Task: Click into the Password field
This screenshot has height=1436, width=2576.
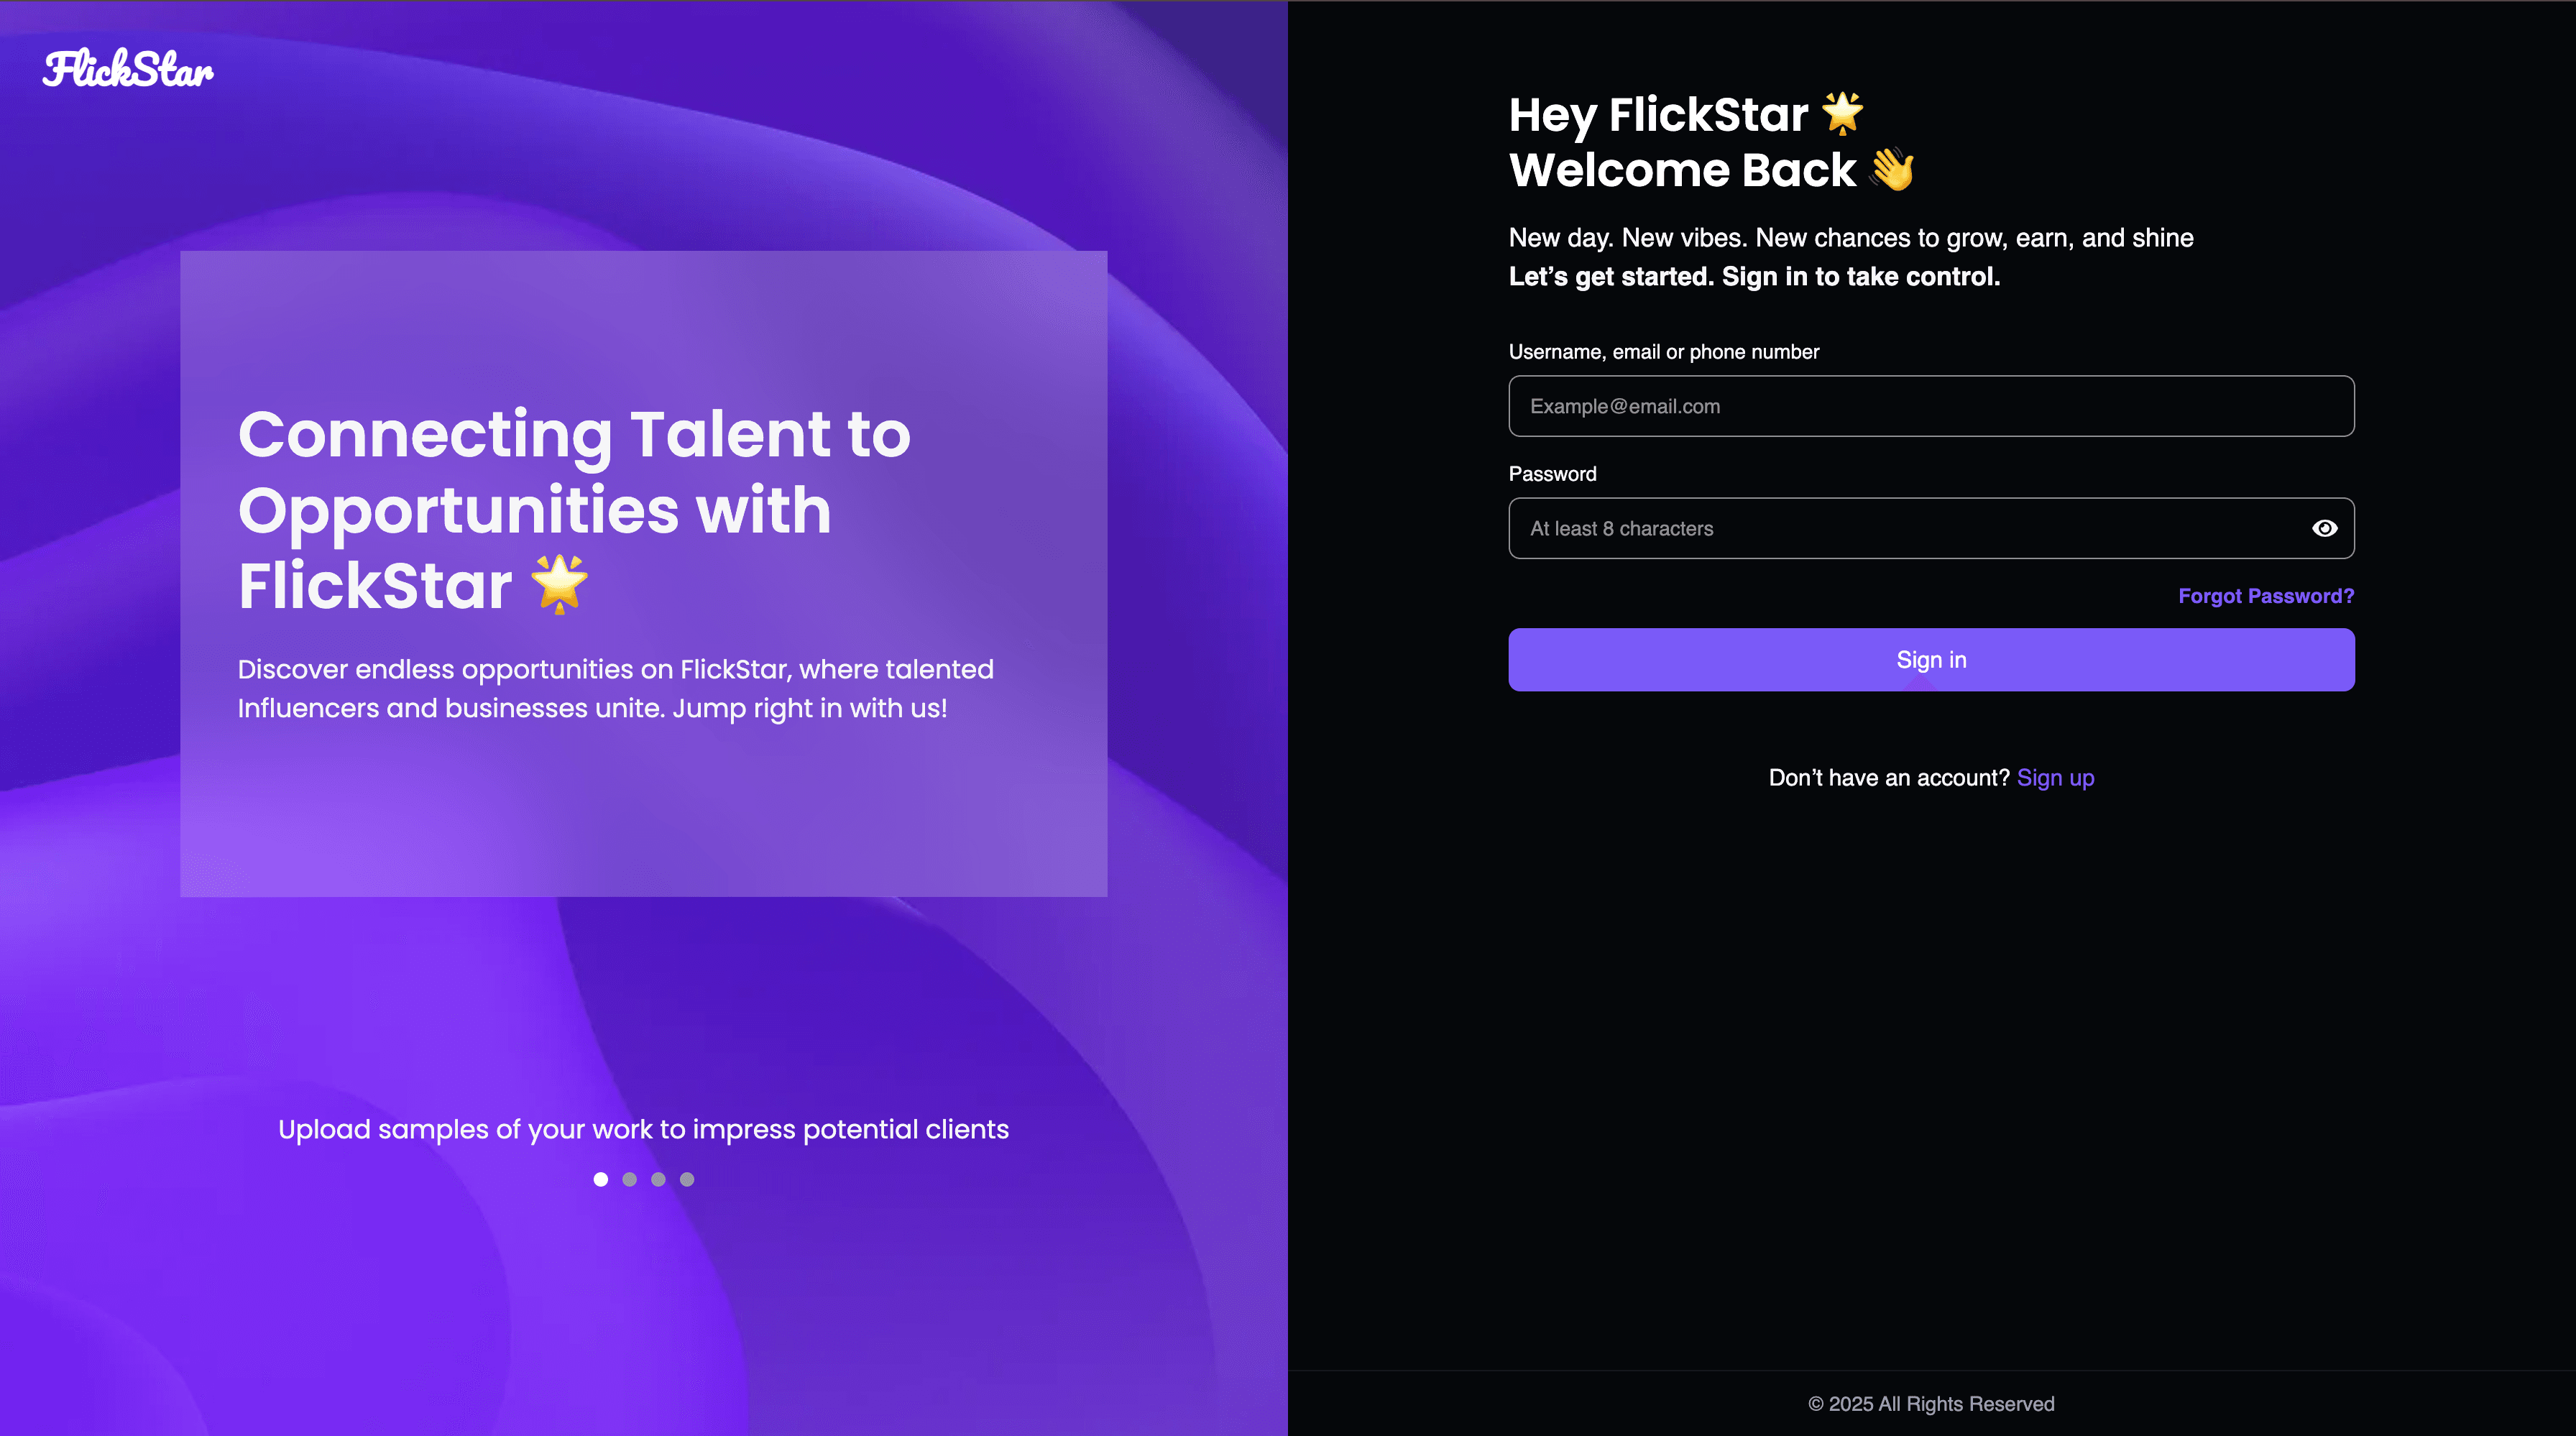Action: pyautogui.click(x=1900, y=528)
